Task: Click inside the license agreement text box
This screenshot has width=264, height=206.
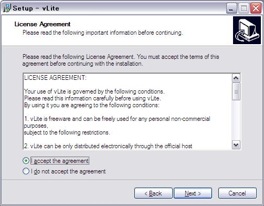Action: [128, 111]
